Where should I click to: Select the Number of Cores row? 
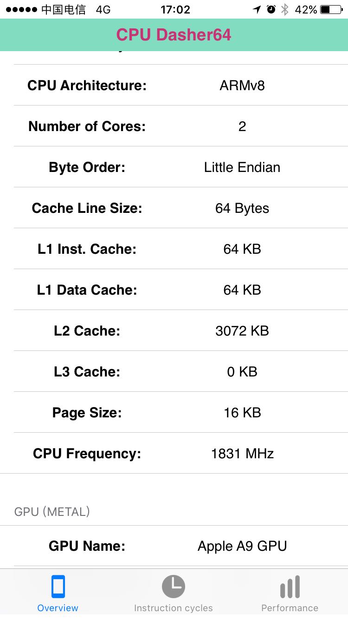(174, 126)
